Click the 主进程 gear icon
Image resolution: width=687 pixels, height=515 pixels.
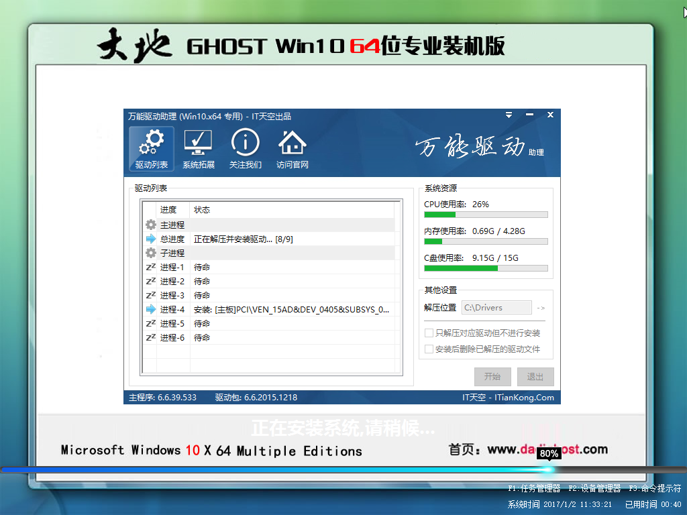150,225
